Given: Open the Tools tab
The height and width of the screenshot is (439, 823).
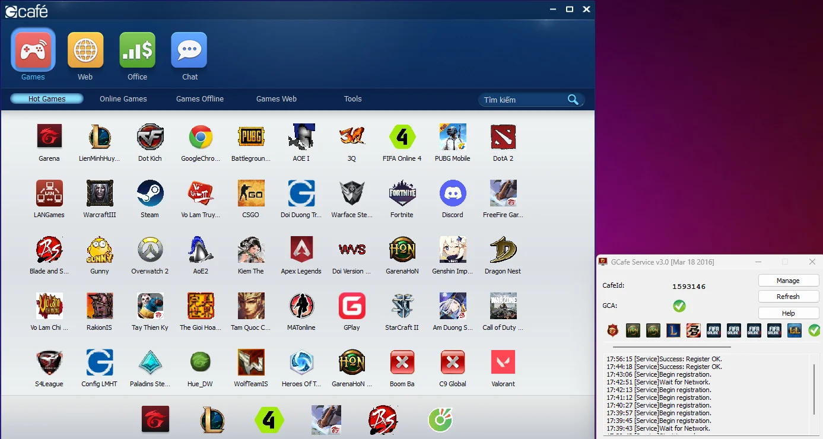Looking at the screenshot, I should click(352, 99).
